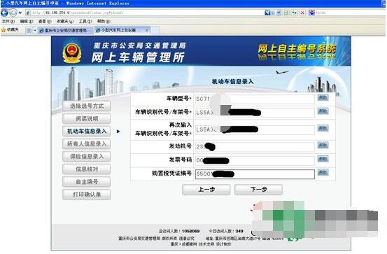Open help for the first 车架号 row

coord(323,111)
